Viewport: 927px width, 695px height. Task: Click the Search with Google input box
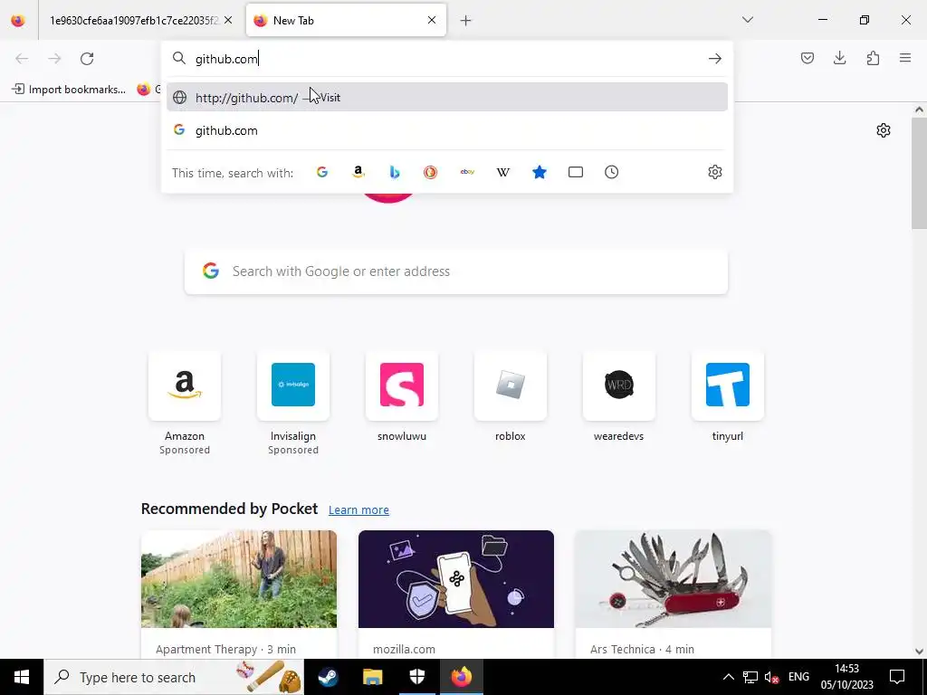coord(456,271)
